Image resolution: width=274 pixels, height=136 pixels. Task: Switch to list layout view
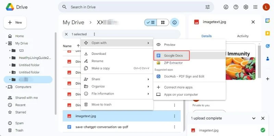pos(150,22)
